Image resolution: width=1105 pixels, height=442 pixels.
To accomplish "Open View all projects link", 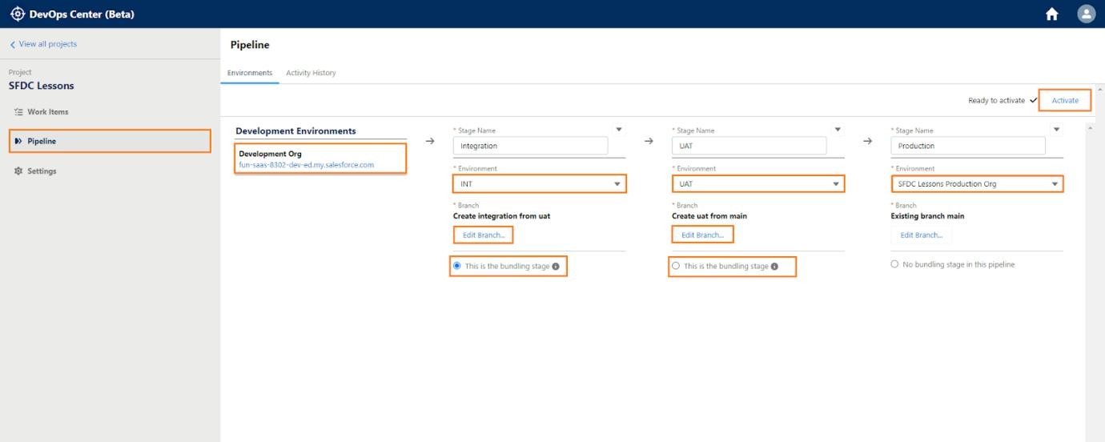I will click(x=48, y=44).
